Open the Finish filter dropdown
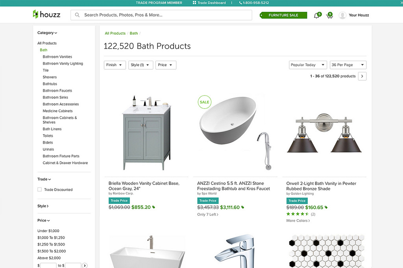Screen dimensions: 403x268 115,65
